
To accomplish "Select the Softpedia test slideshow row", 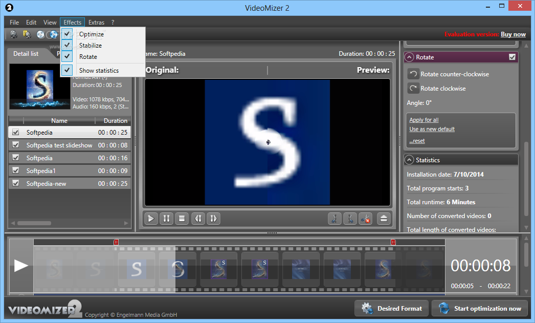I will tap(70, 145).
